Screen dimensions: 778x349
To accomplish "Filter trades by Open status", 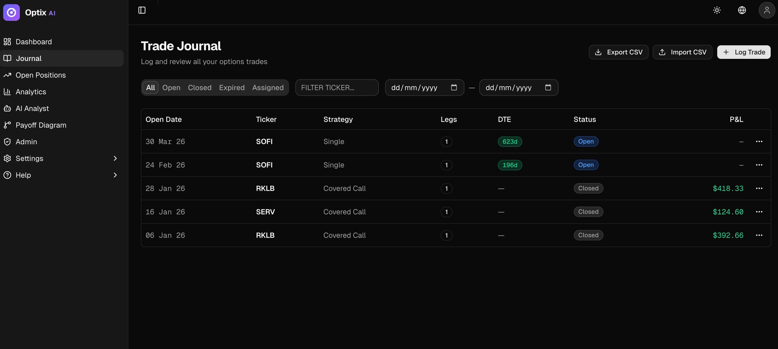I will [x=171, y=88].
